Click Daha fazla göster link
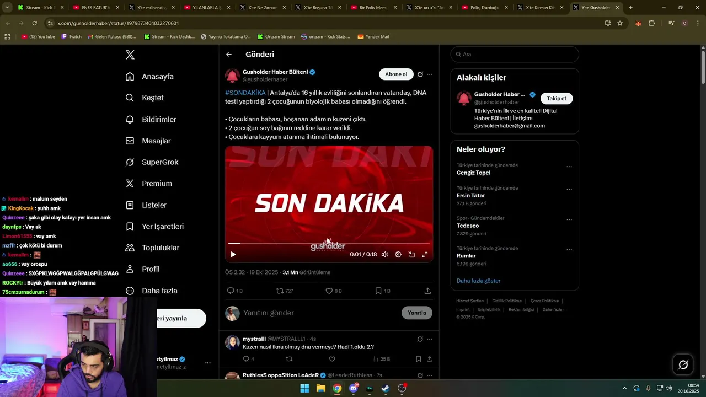This screenshot has width=706, height=397. [478, 281]
